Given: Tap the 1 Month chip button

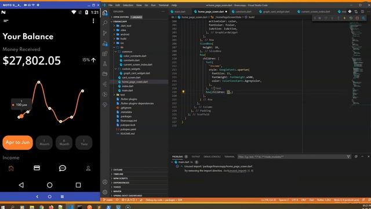Looking at the screenshot, I should pyautogui.click(x=44, y=142).
